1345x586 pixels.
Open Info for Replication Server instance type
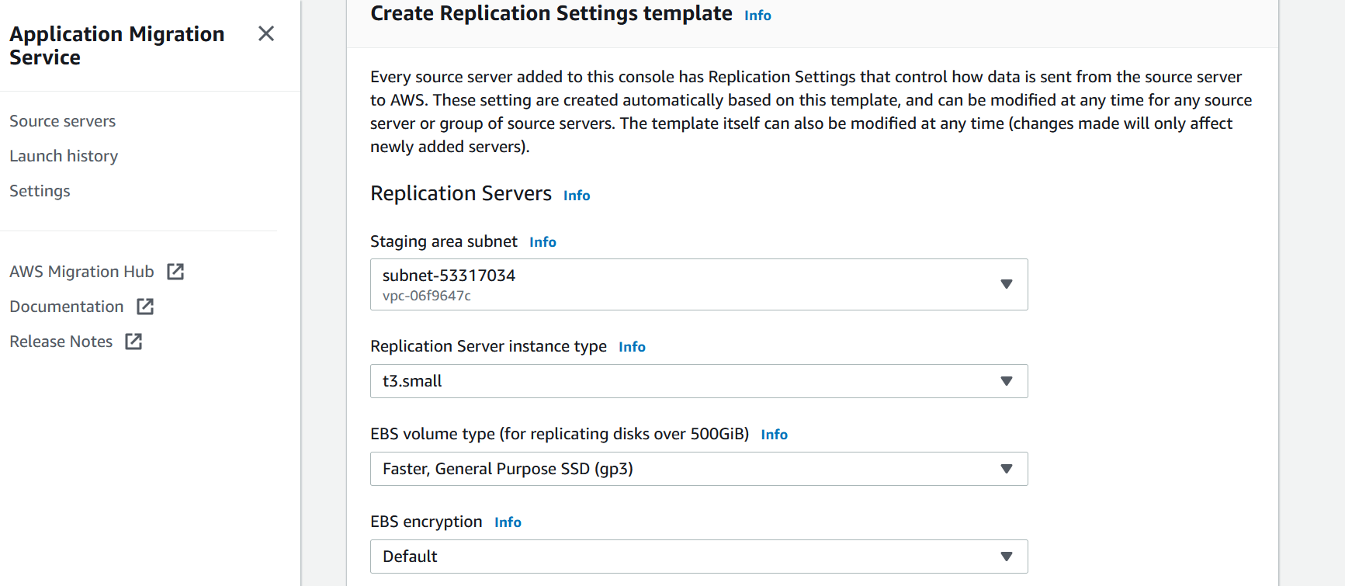pos(632,347)
